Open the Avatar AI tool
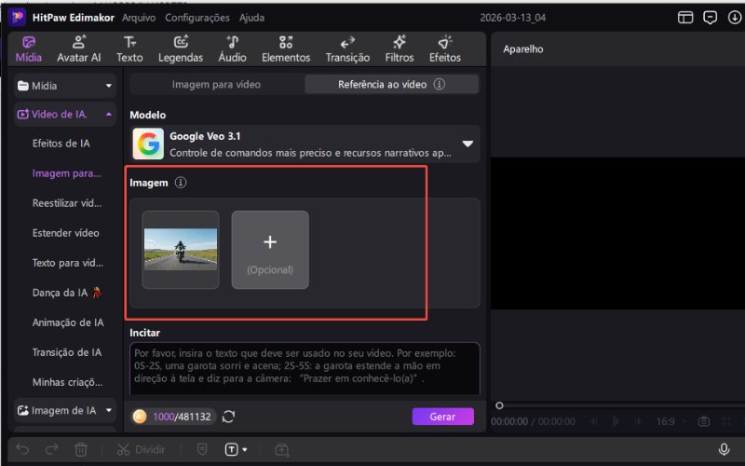 [79, 49]
